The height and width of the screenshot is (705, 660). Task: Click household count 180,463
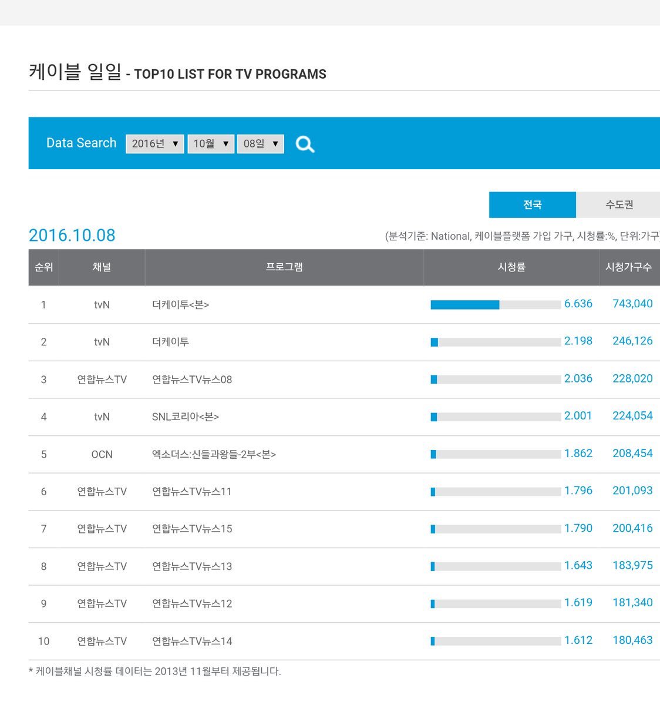point(632,640)
